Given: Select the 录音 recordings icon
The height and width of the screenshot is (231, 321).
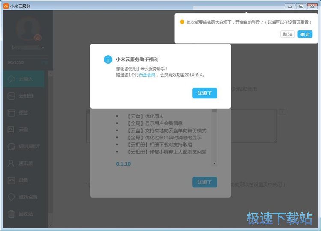Looking at the screenshot, I should [x=12, y=180].
